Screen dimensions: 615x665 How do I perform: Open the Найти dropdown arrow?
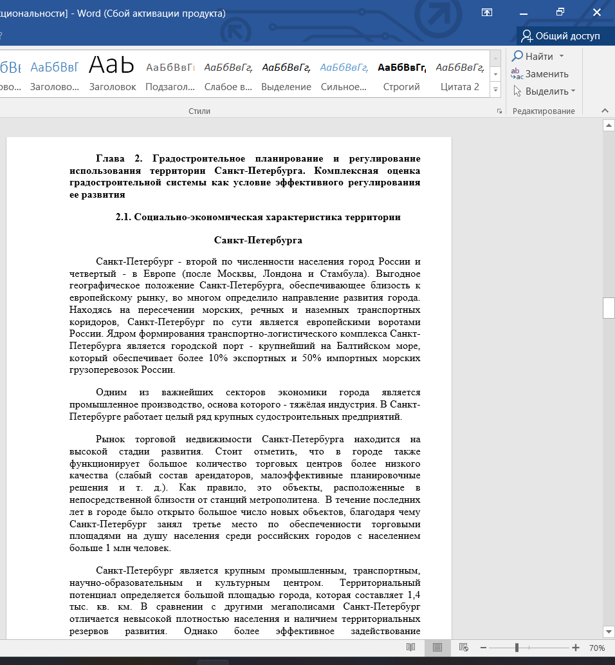click(x=562, y=57)
